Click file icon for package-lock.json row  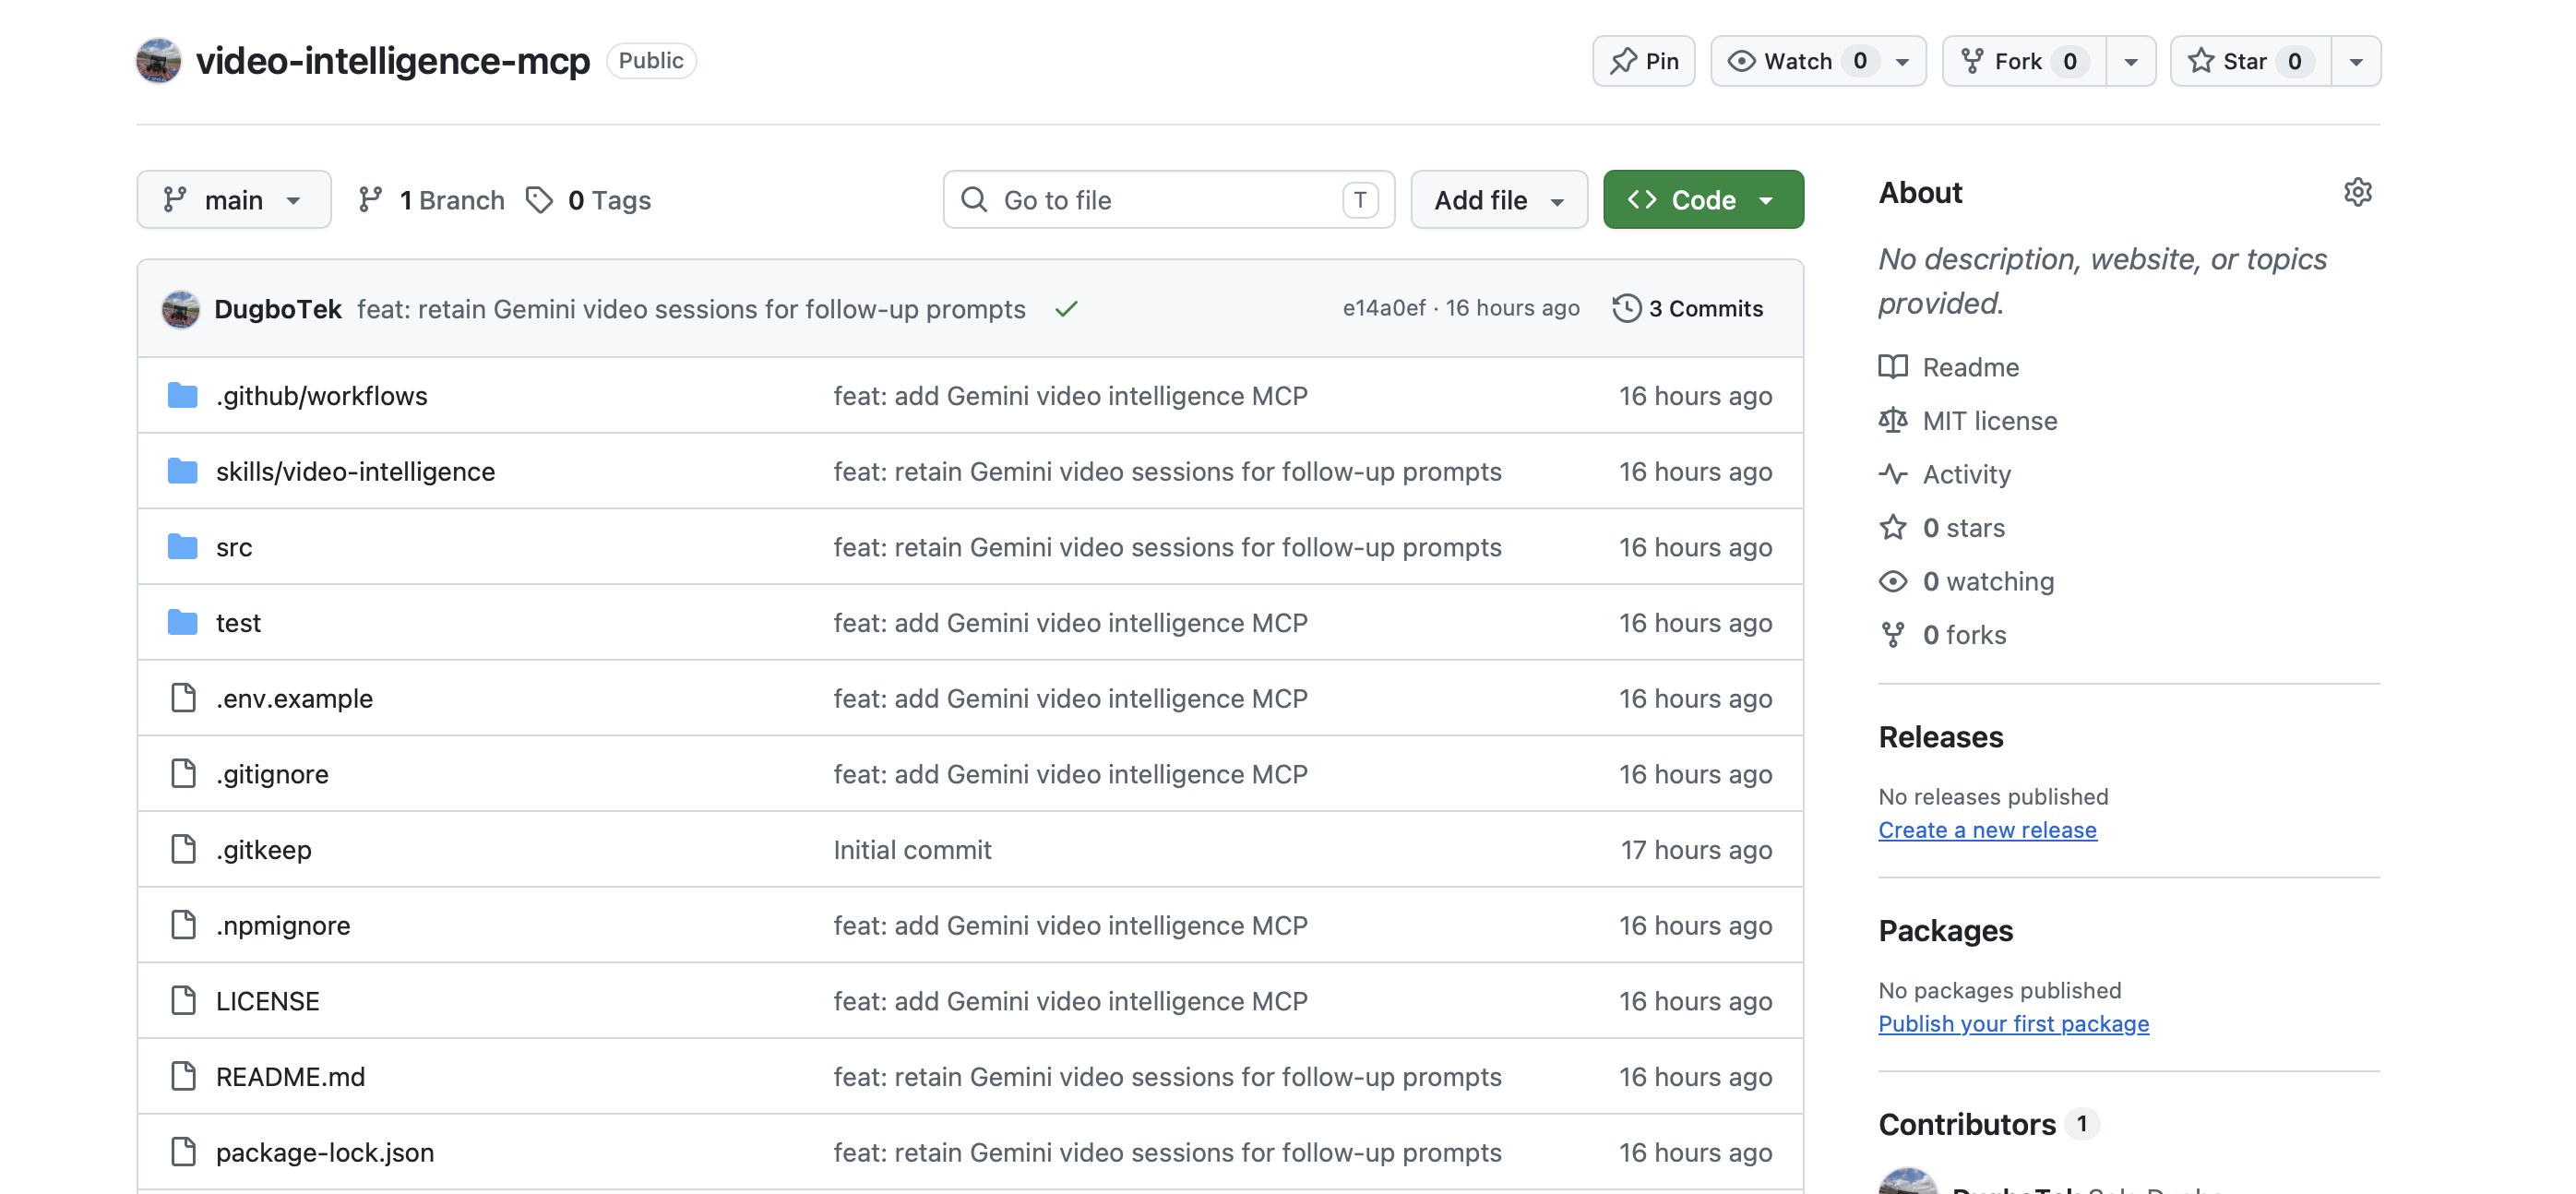[183, 1151]
